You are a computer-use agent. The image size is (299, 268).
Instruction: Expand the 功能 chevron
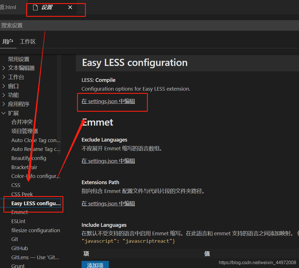(4, 95)
